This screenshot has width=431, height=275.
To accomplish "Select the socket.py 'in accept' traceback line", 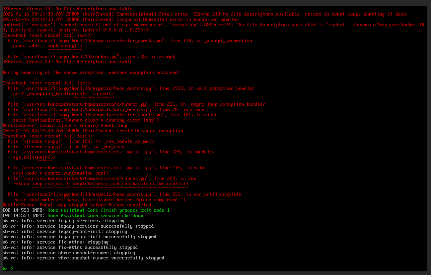I will pos(91,57).
